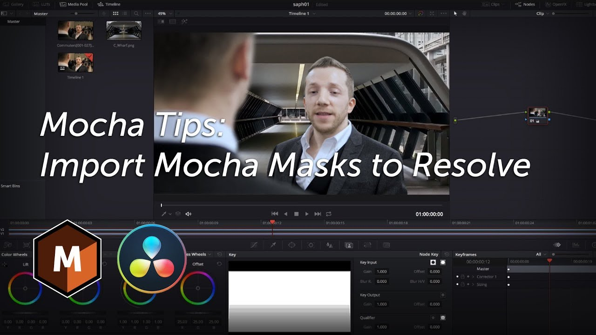Open Clip mode dropdown in node editor

pyautogui.click(x=542, y=13)
